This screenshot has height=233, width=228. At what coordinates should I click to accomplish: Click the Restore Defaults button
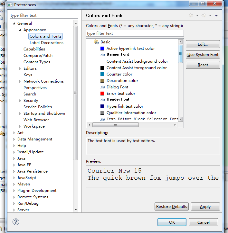point(171,207)
